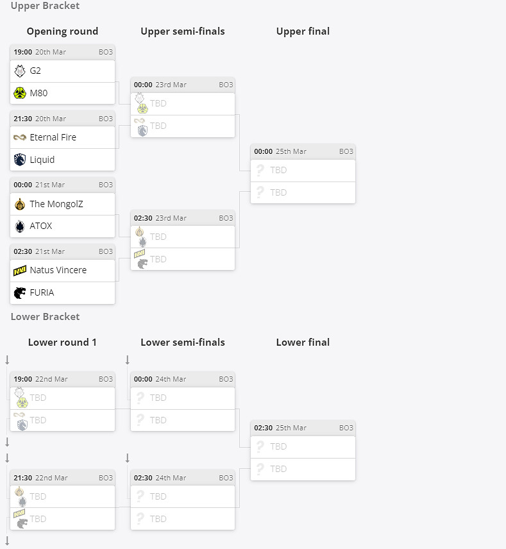This screenshot has height=549, width=506.
Task: Open 21:30 22nd Mar lower round match
Action: click(x=62, y=478)
